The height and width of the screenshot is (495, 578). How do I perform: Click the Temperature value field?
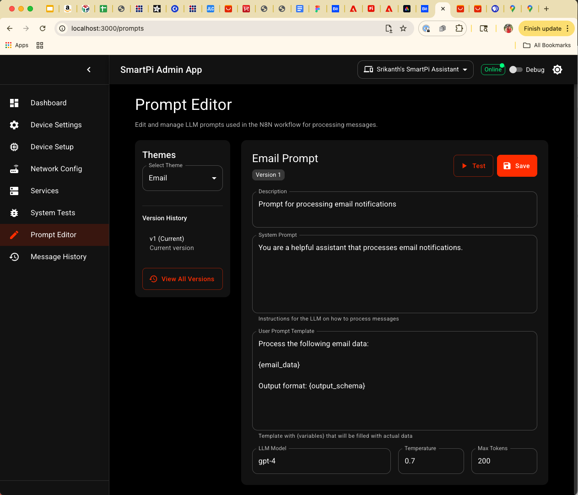(431, 461)
